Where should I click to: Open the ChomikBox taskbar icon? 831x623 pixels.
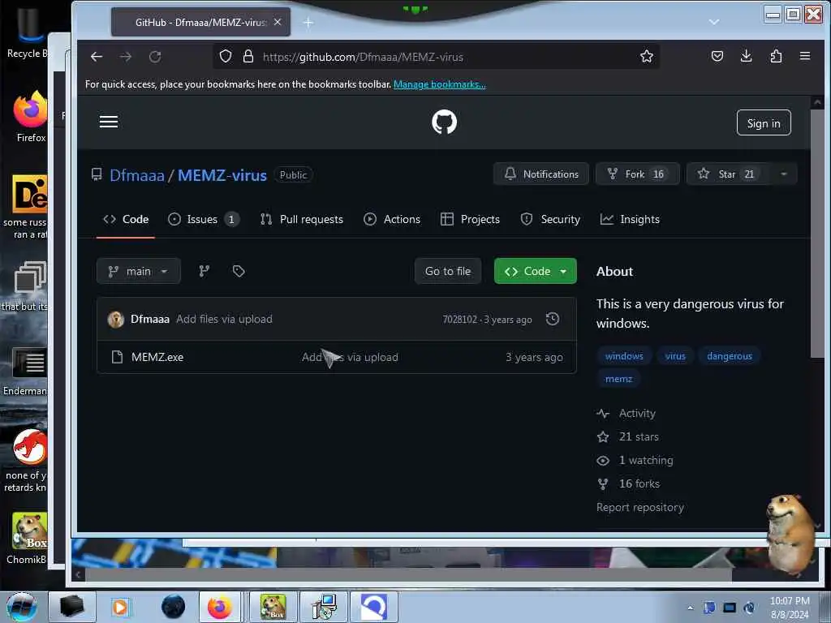[x=273, y=607]
